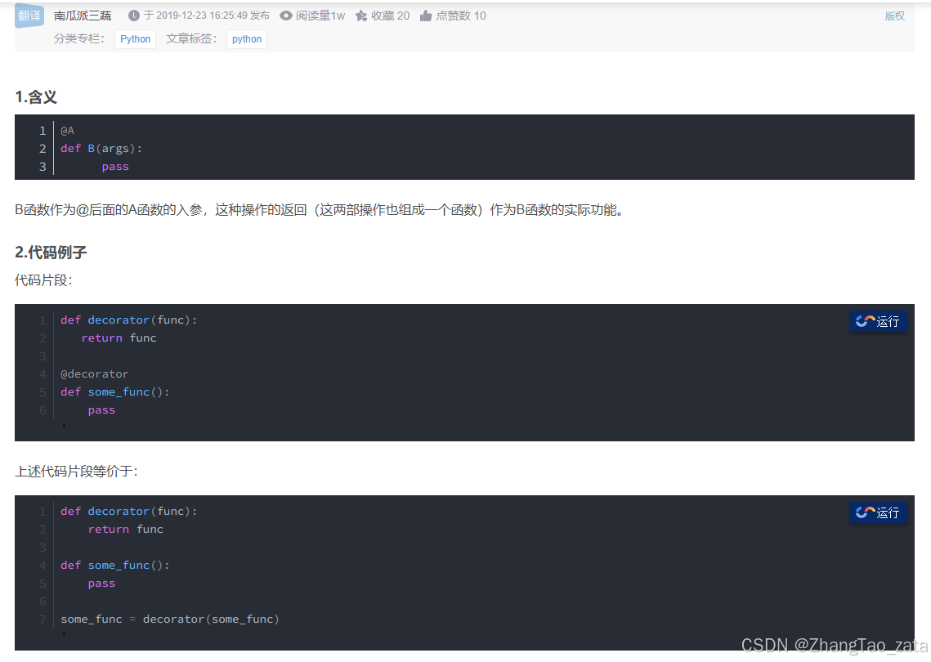Click the publish time 2019-12-23 16:25:49 text
The width and height of the screenshot is (931, 662).
[202, 16]
